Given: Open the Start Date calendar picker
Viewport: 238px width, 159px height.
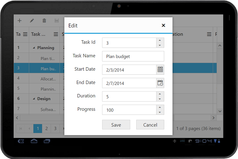Looking at the screenshot, I should [x=160, y=70].
